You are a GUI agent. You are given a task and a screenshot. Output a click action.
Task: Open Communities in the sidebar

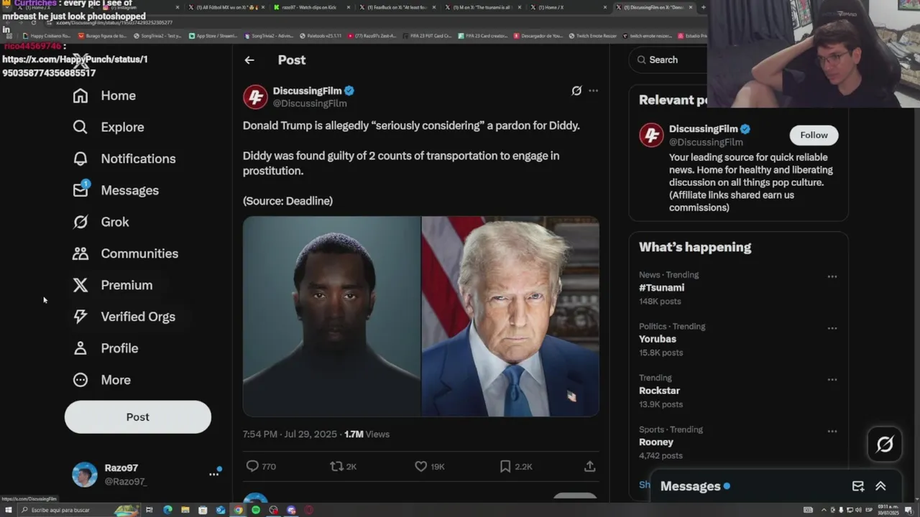click(x=125, y=253)
